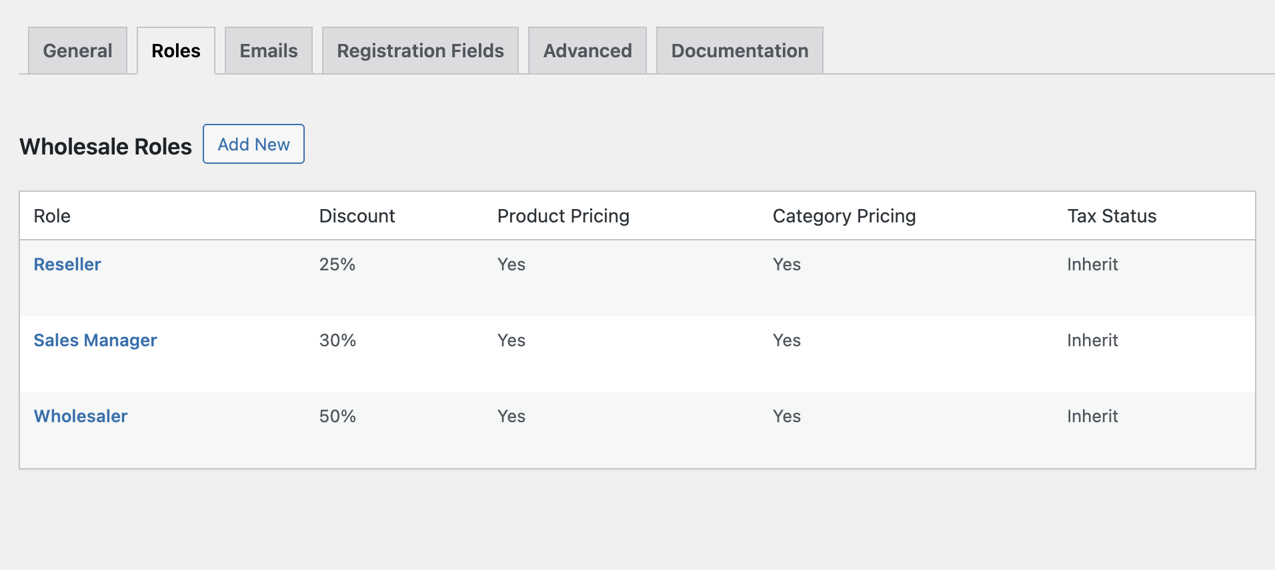Select the Roles tab
The width and height of the screenshot is (1275, 570).
(x=175, y=51)
